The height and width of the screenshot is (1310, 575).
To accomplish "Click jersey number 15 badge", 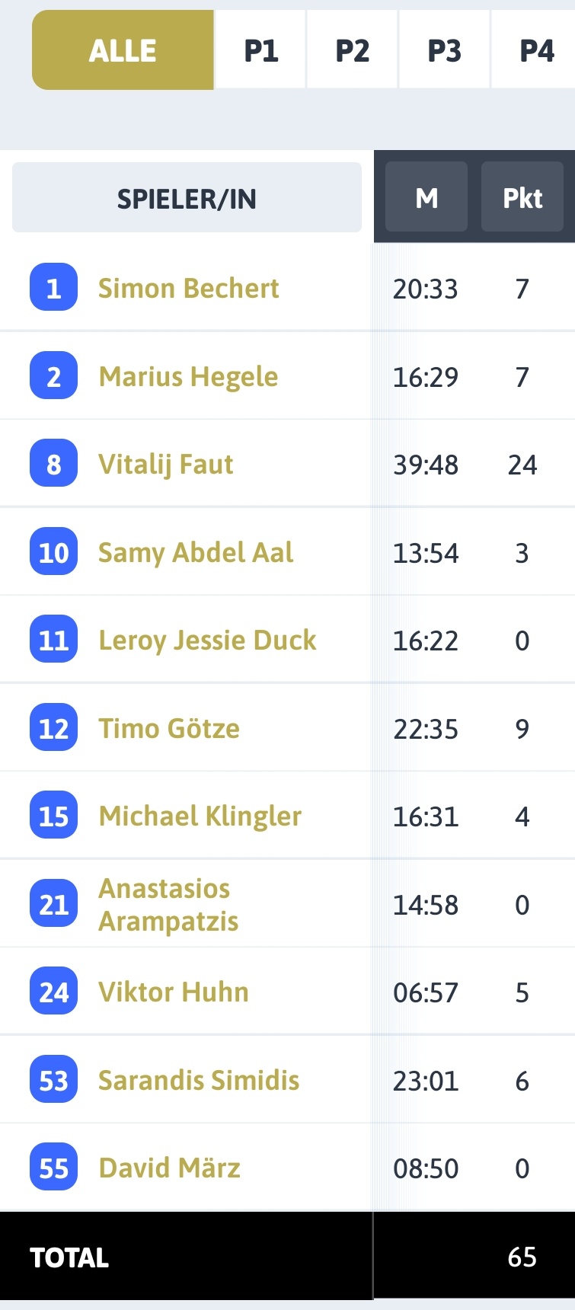I will click(53, 816).
